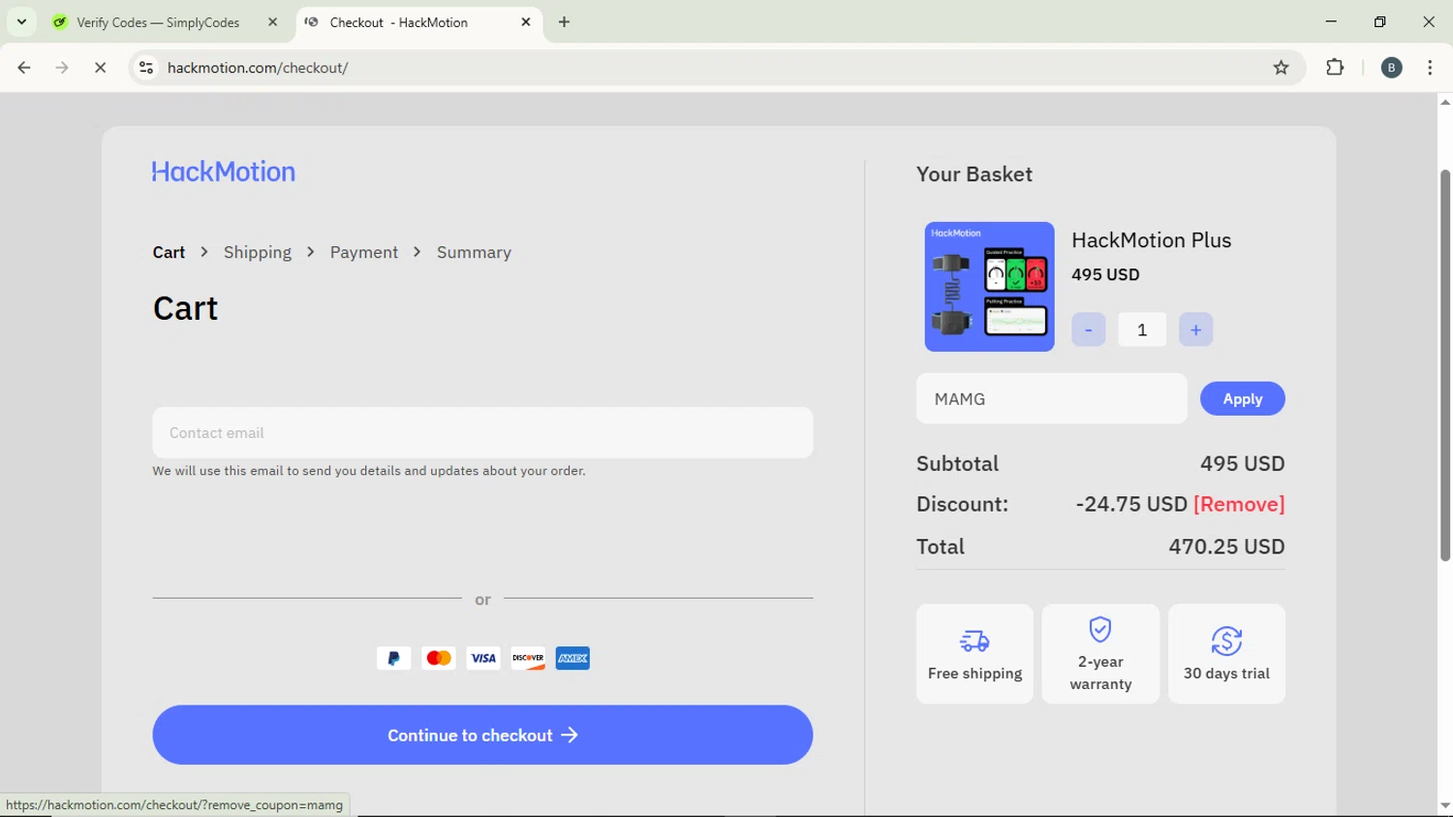Stop loading the page
1453x817 pixels.
[x=100, y=68]
